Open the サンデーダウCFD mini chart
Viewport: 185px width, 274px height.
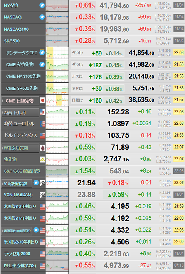click(57, 53)
